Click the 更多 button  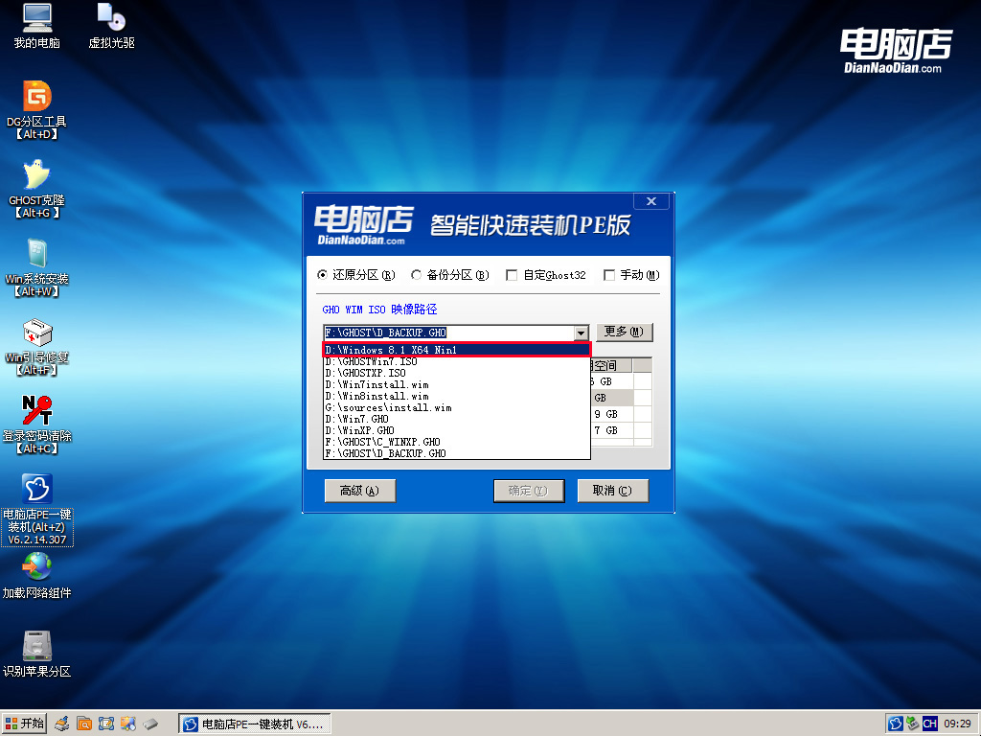(x=624, y=332)
